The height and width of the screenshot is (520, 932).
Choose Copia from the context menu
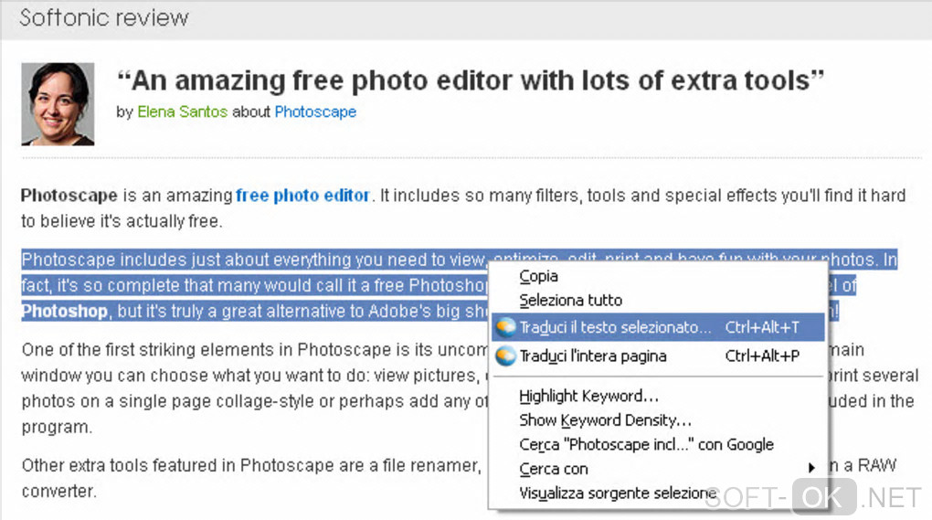tap(538, 276)
